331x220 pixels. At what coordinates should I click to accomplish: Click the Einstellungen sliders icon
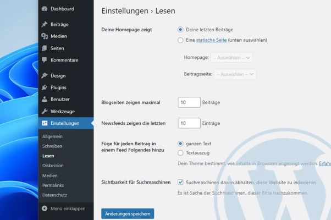pos(45,123)
